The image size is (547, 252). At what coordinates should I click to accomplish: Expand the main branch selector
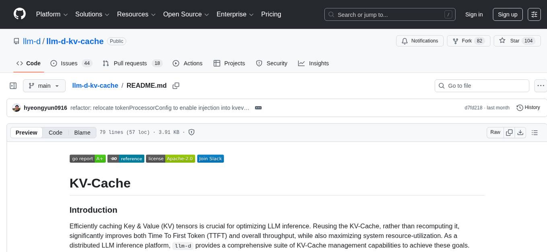point(44,85)
